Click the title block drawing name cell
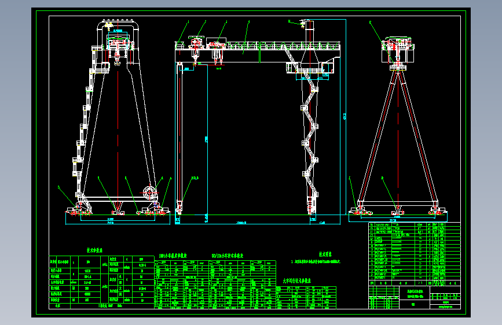Image resolution: width=502 pixels, height=325 pixels. tap(415, 294)
